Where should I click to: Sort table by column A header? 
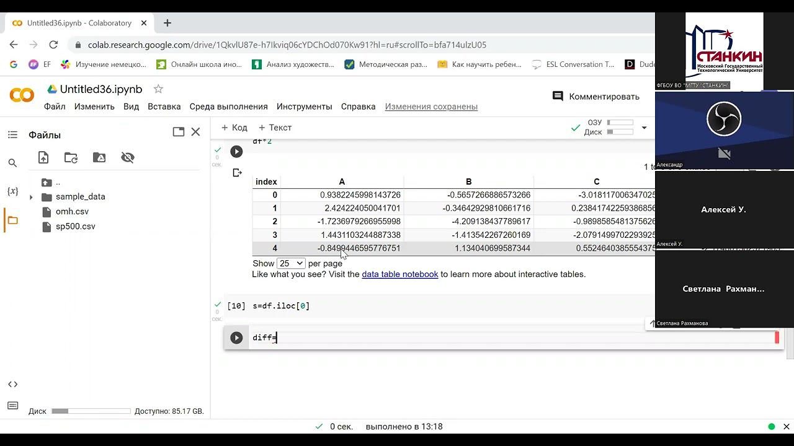[x=342, y=181]
